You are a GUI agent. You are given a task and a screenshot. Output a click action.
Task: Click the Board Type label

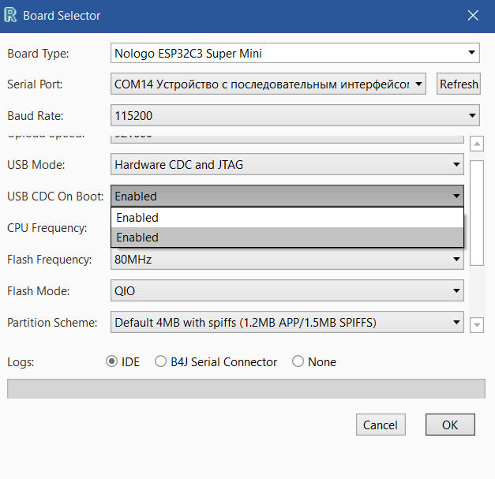tap(38, 54)
